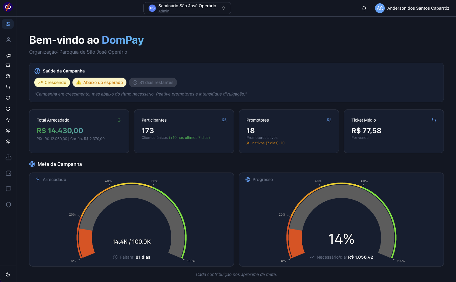The image size is (456, 282).
Task: Click the heart icon in sidebar
Action: coord(8,98)
